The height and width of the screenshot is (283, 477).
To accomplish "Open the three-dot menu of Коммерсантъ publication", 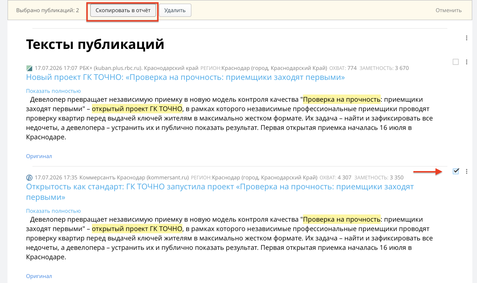I will click(x=466, y=171).
